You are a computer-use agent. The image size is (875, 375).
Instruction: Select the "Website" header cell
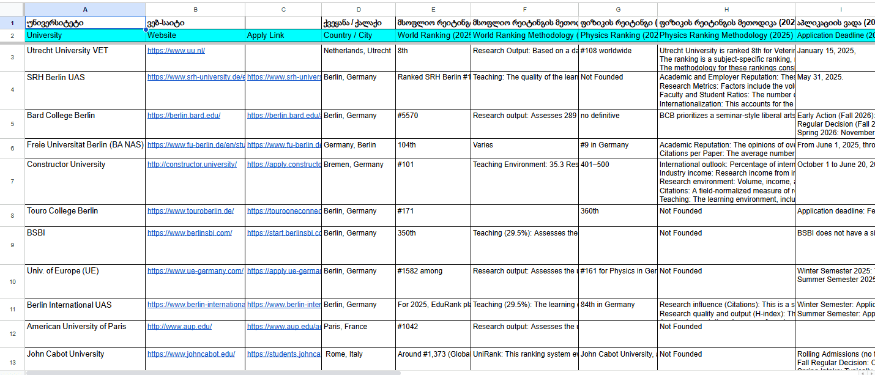[x=195, y=35]
